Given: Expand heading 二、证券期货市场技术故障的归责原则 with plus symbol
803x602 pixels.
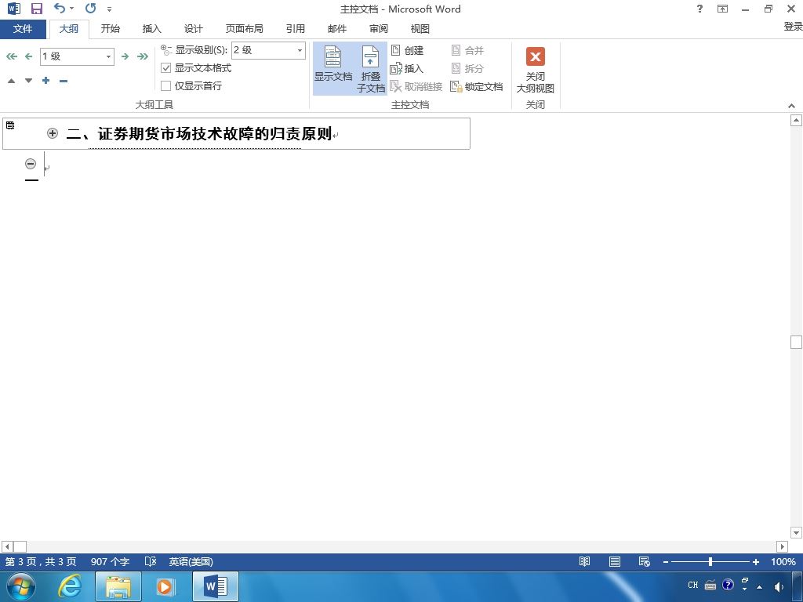Looking at the screenshot, I should pos(53,133).
